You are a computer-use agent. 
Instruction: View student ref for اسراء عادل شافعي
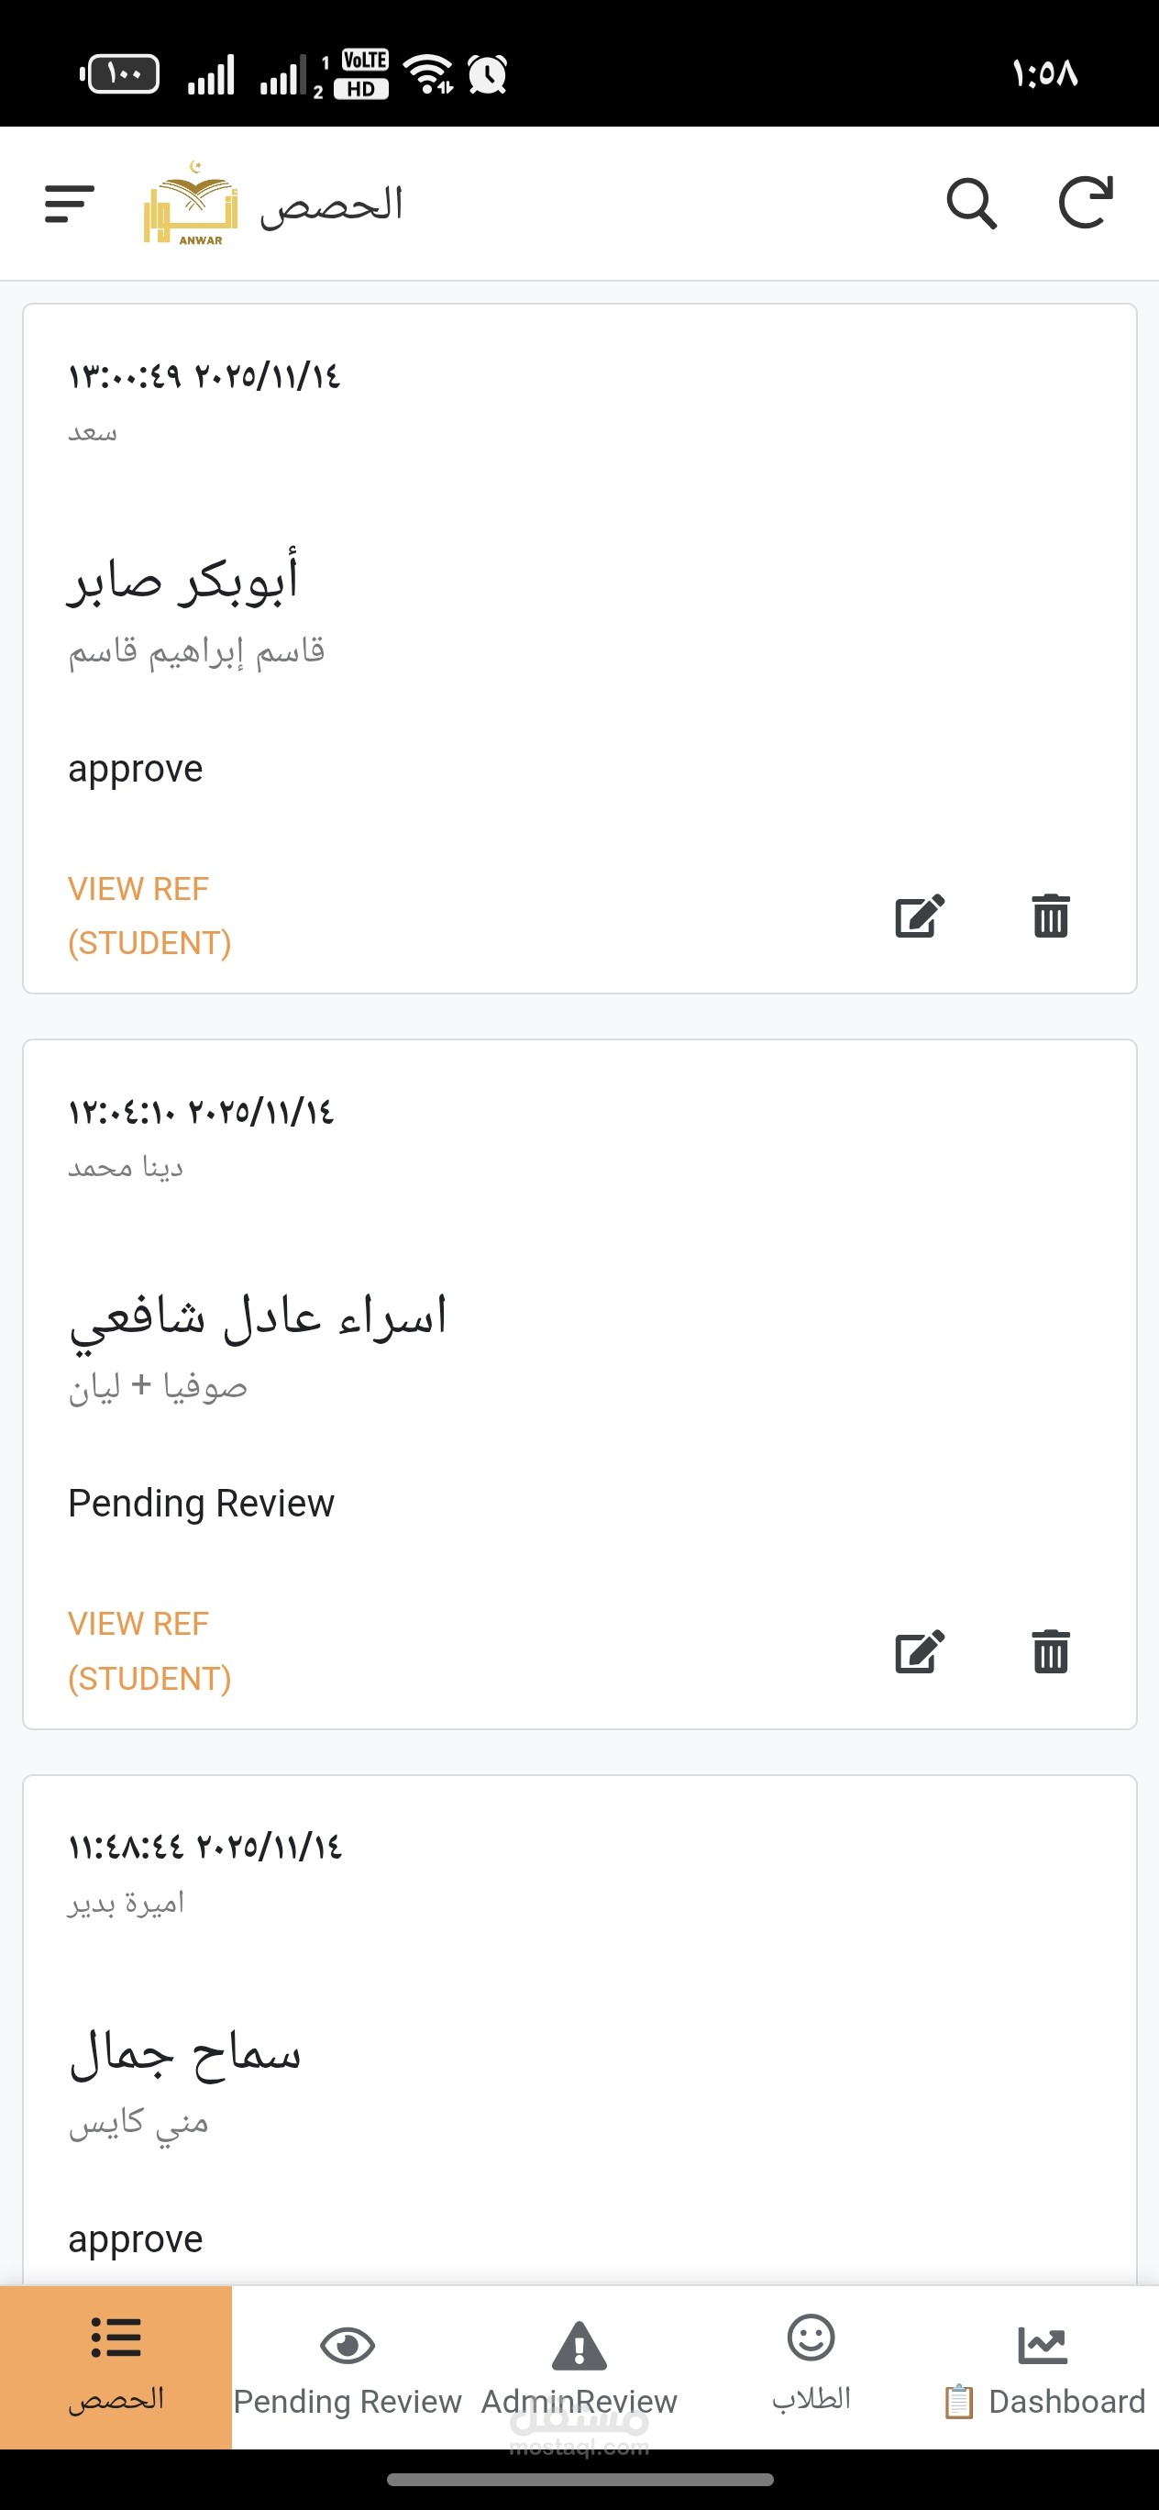tap(149, 1650)
